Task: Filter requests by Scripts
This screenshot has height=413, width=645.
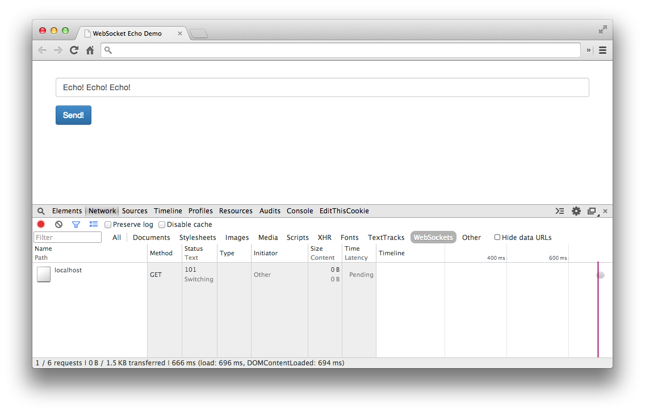Action: [x=298, y=238]
